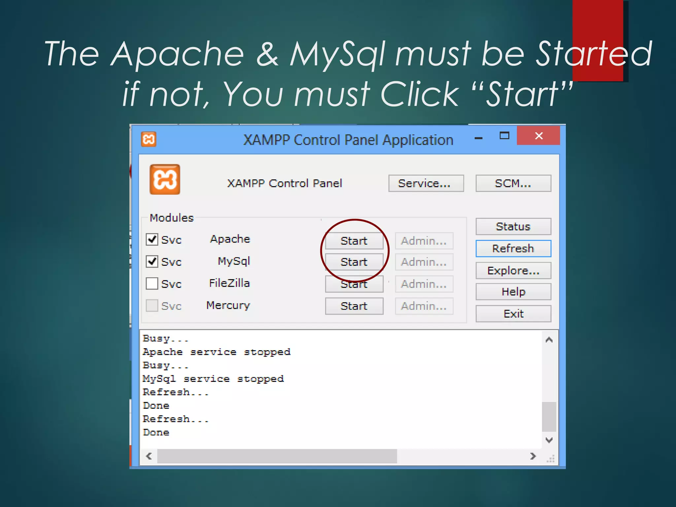Click the large orange XAMPP logo

(x=165, y=179)
